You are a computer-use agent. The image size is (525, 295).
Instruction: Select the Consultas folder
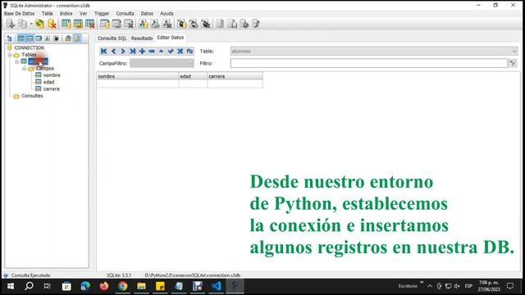[32, 96]
